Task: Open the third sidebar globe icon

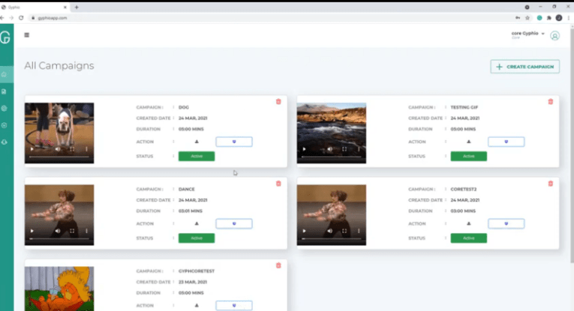Action: coord(4,108)
